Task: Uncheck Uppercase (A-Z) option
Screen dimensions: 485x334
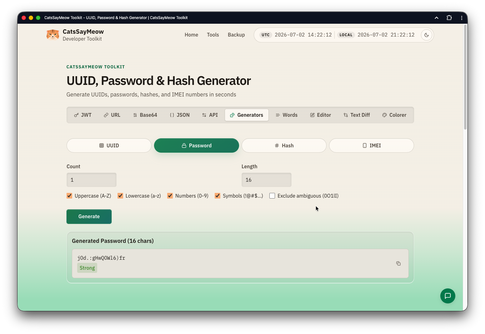Action: [69, 196]
